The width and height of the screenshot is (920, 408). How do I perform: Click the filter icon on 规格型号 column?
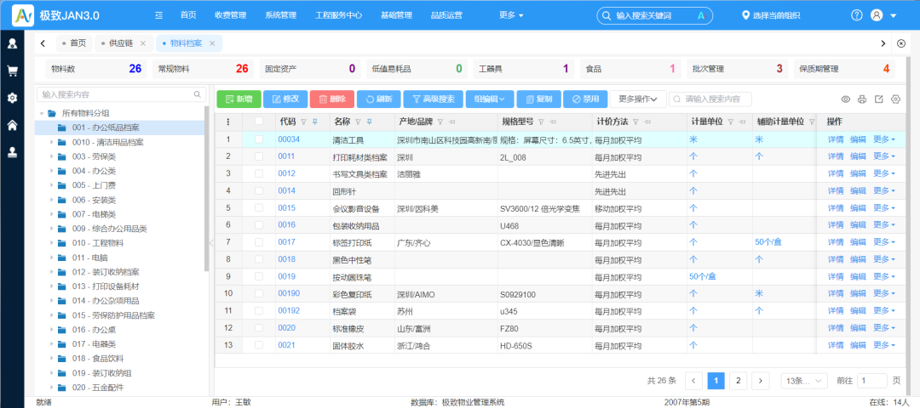point(541,122)
